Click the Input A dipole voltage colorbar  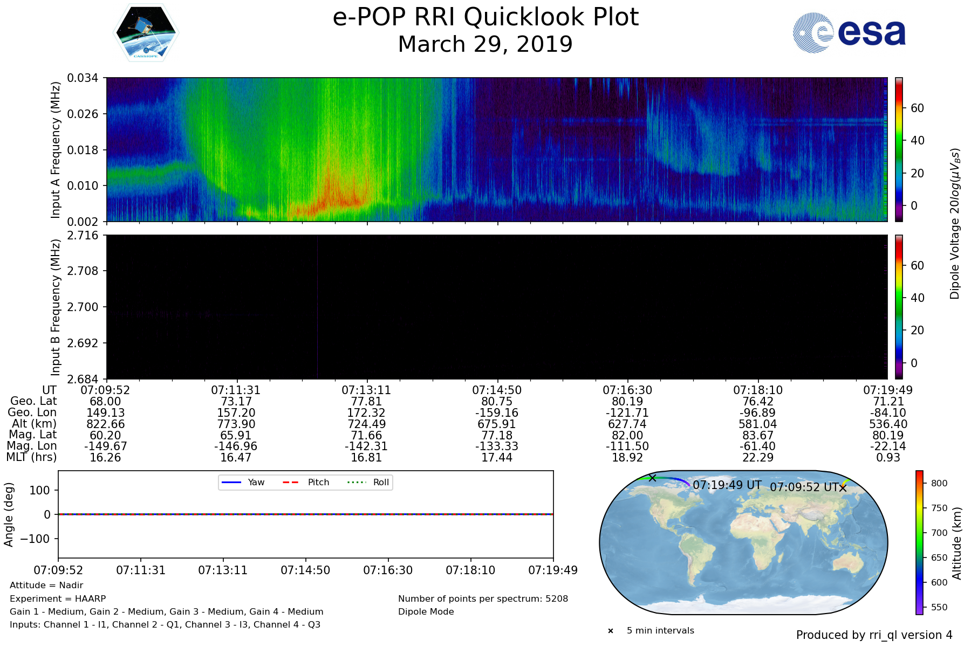pos(899,149)
